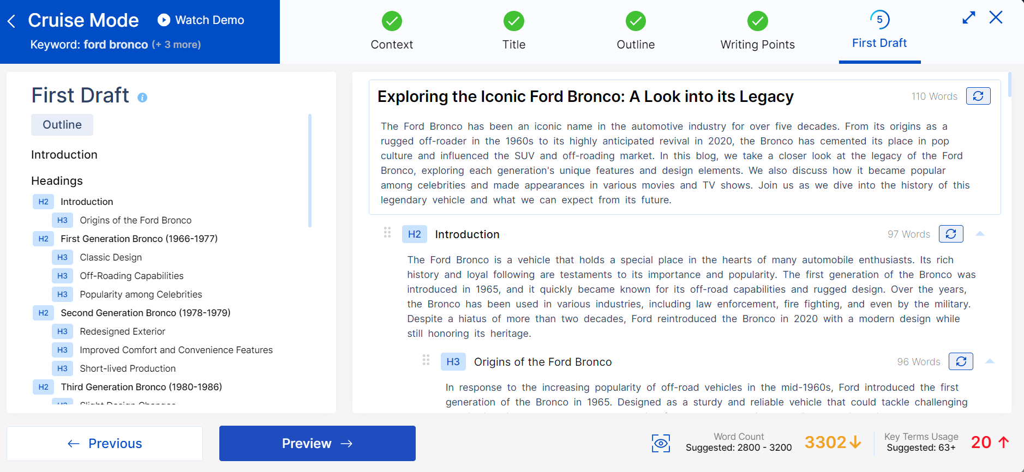Select Classic Design heading in sidebar
The height and width of the screenshot is (472, 1024).
tap(111, 257)
